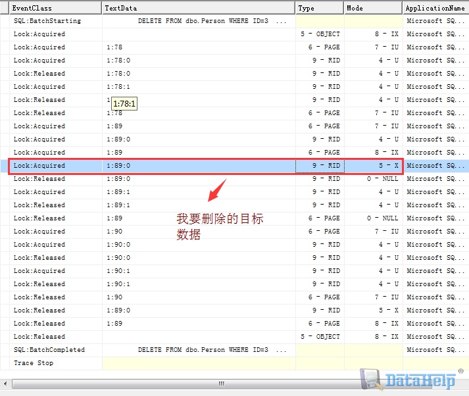The height and width of the screenshot is (396, 469).
Task: Click '1:78:1' in the Lock:Acquired row
Action: pyautogui.click(x=118, y=87)
